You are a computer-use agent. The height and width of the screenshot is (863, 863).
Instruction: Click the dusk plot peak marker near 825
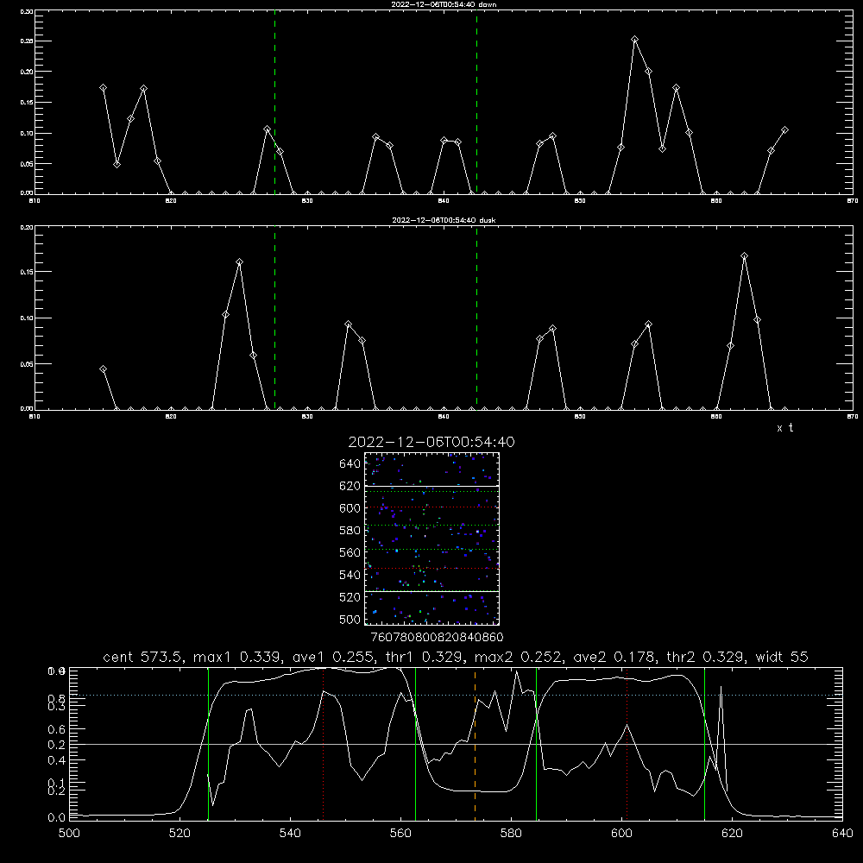(239, 262)
